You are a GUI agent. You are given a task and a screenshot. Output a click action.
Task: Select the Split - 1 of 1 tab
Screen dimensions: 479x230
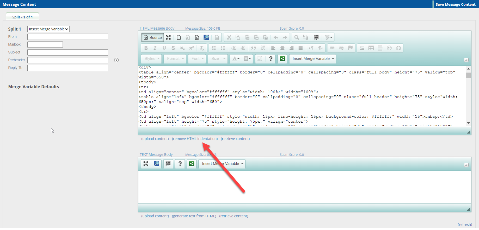22,17
